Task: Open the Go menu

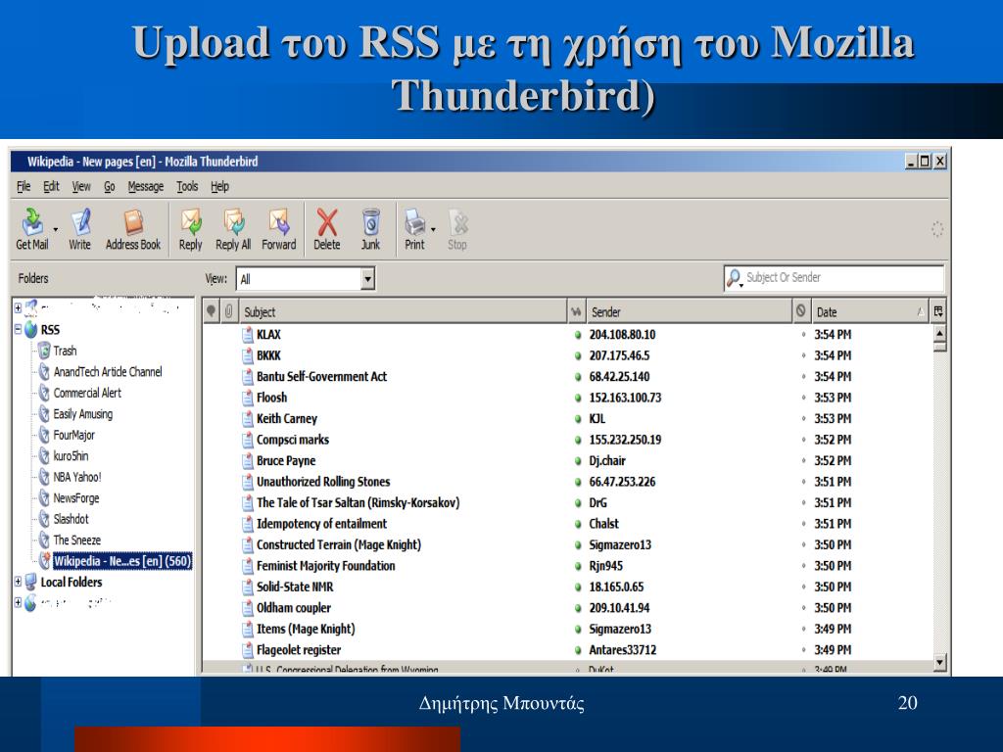Action: pyautogui.click(x=110, y=186)
